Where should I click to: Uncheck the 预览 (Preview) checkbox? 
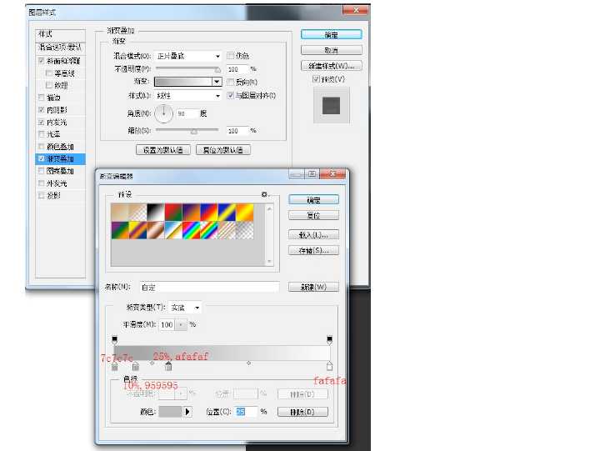coord(317,79)
